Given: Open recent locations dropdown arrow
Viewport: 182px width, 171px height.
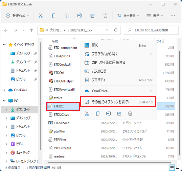Looking at the screenshot, I should (24, 30).
